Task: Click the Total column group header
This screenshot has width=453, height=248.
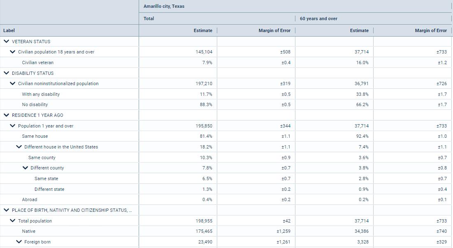Action: tap(149, 19)
